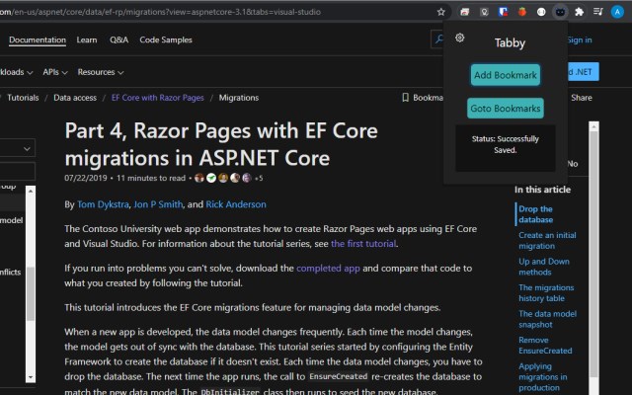This screenshot has width=632, height=395.
Task: Click the first contributor avatar
Action: pos(199,178)
